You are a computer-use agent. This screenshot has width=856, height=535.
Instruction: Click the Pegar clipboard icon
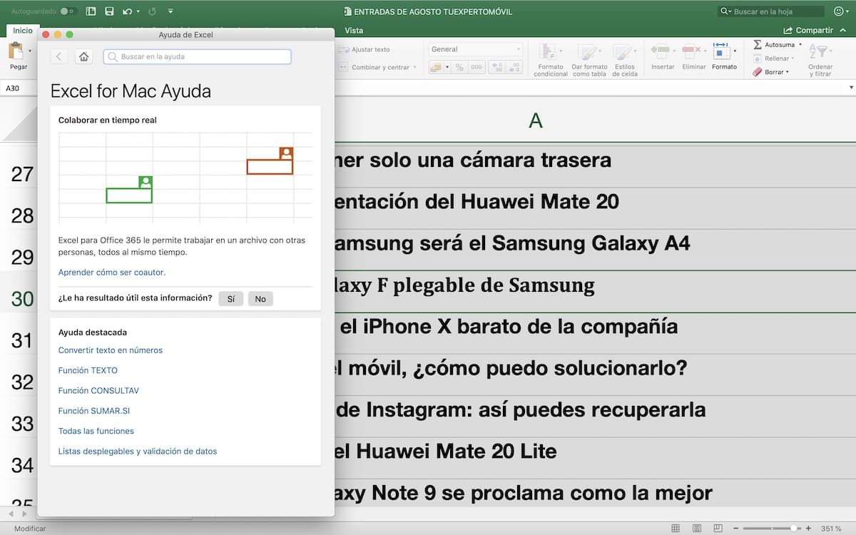tap(16, 51)
